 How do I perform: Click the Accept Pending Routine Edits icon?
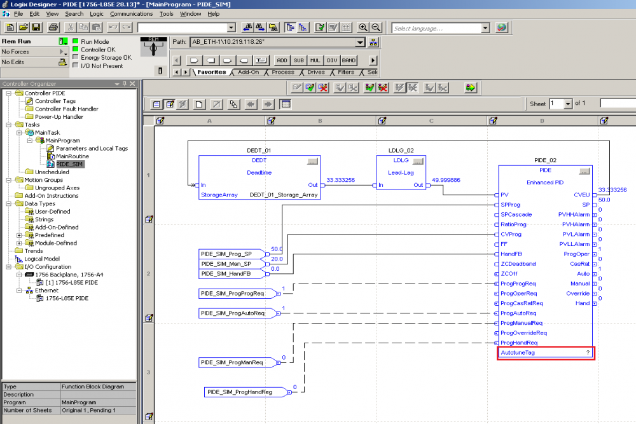coord(310,88)
